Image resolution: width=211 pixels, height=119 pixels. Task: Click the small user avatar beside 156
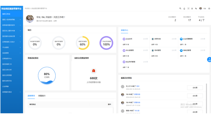click(200, 8)
